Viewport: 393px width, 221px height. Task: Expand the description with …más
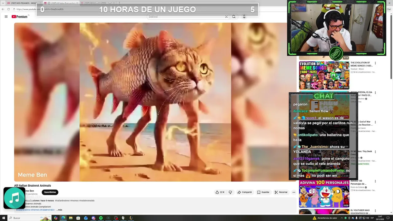(x=59, y=210)
